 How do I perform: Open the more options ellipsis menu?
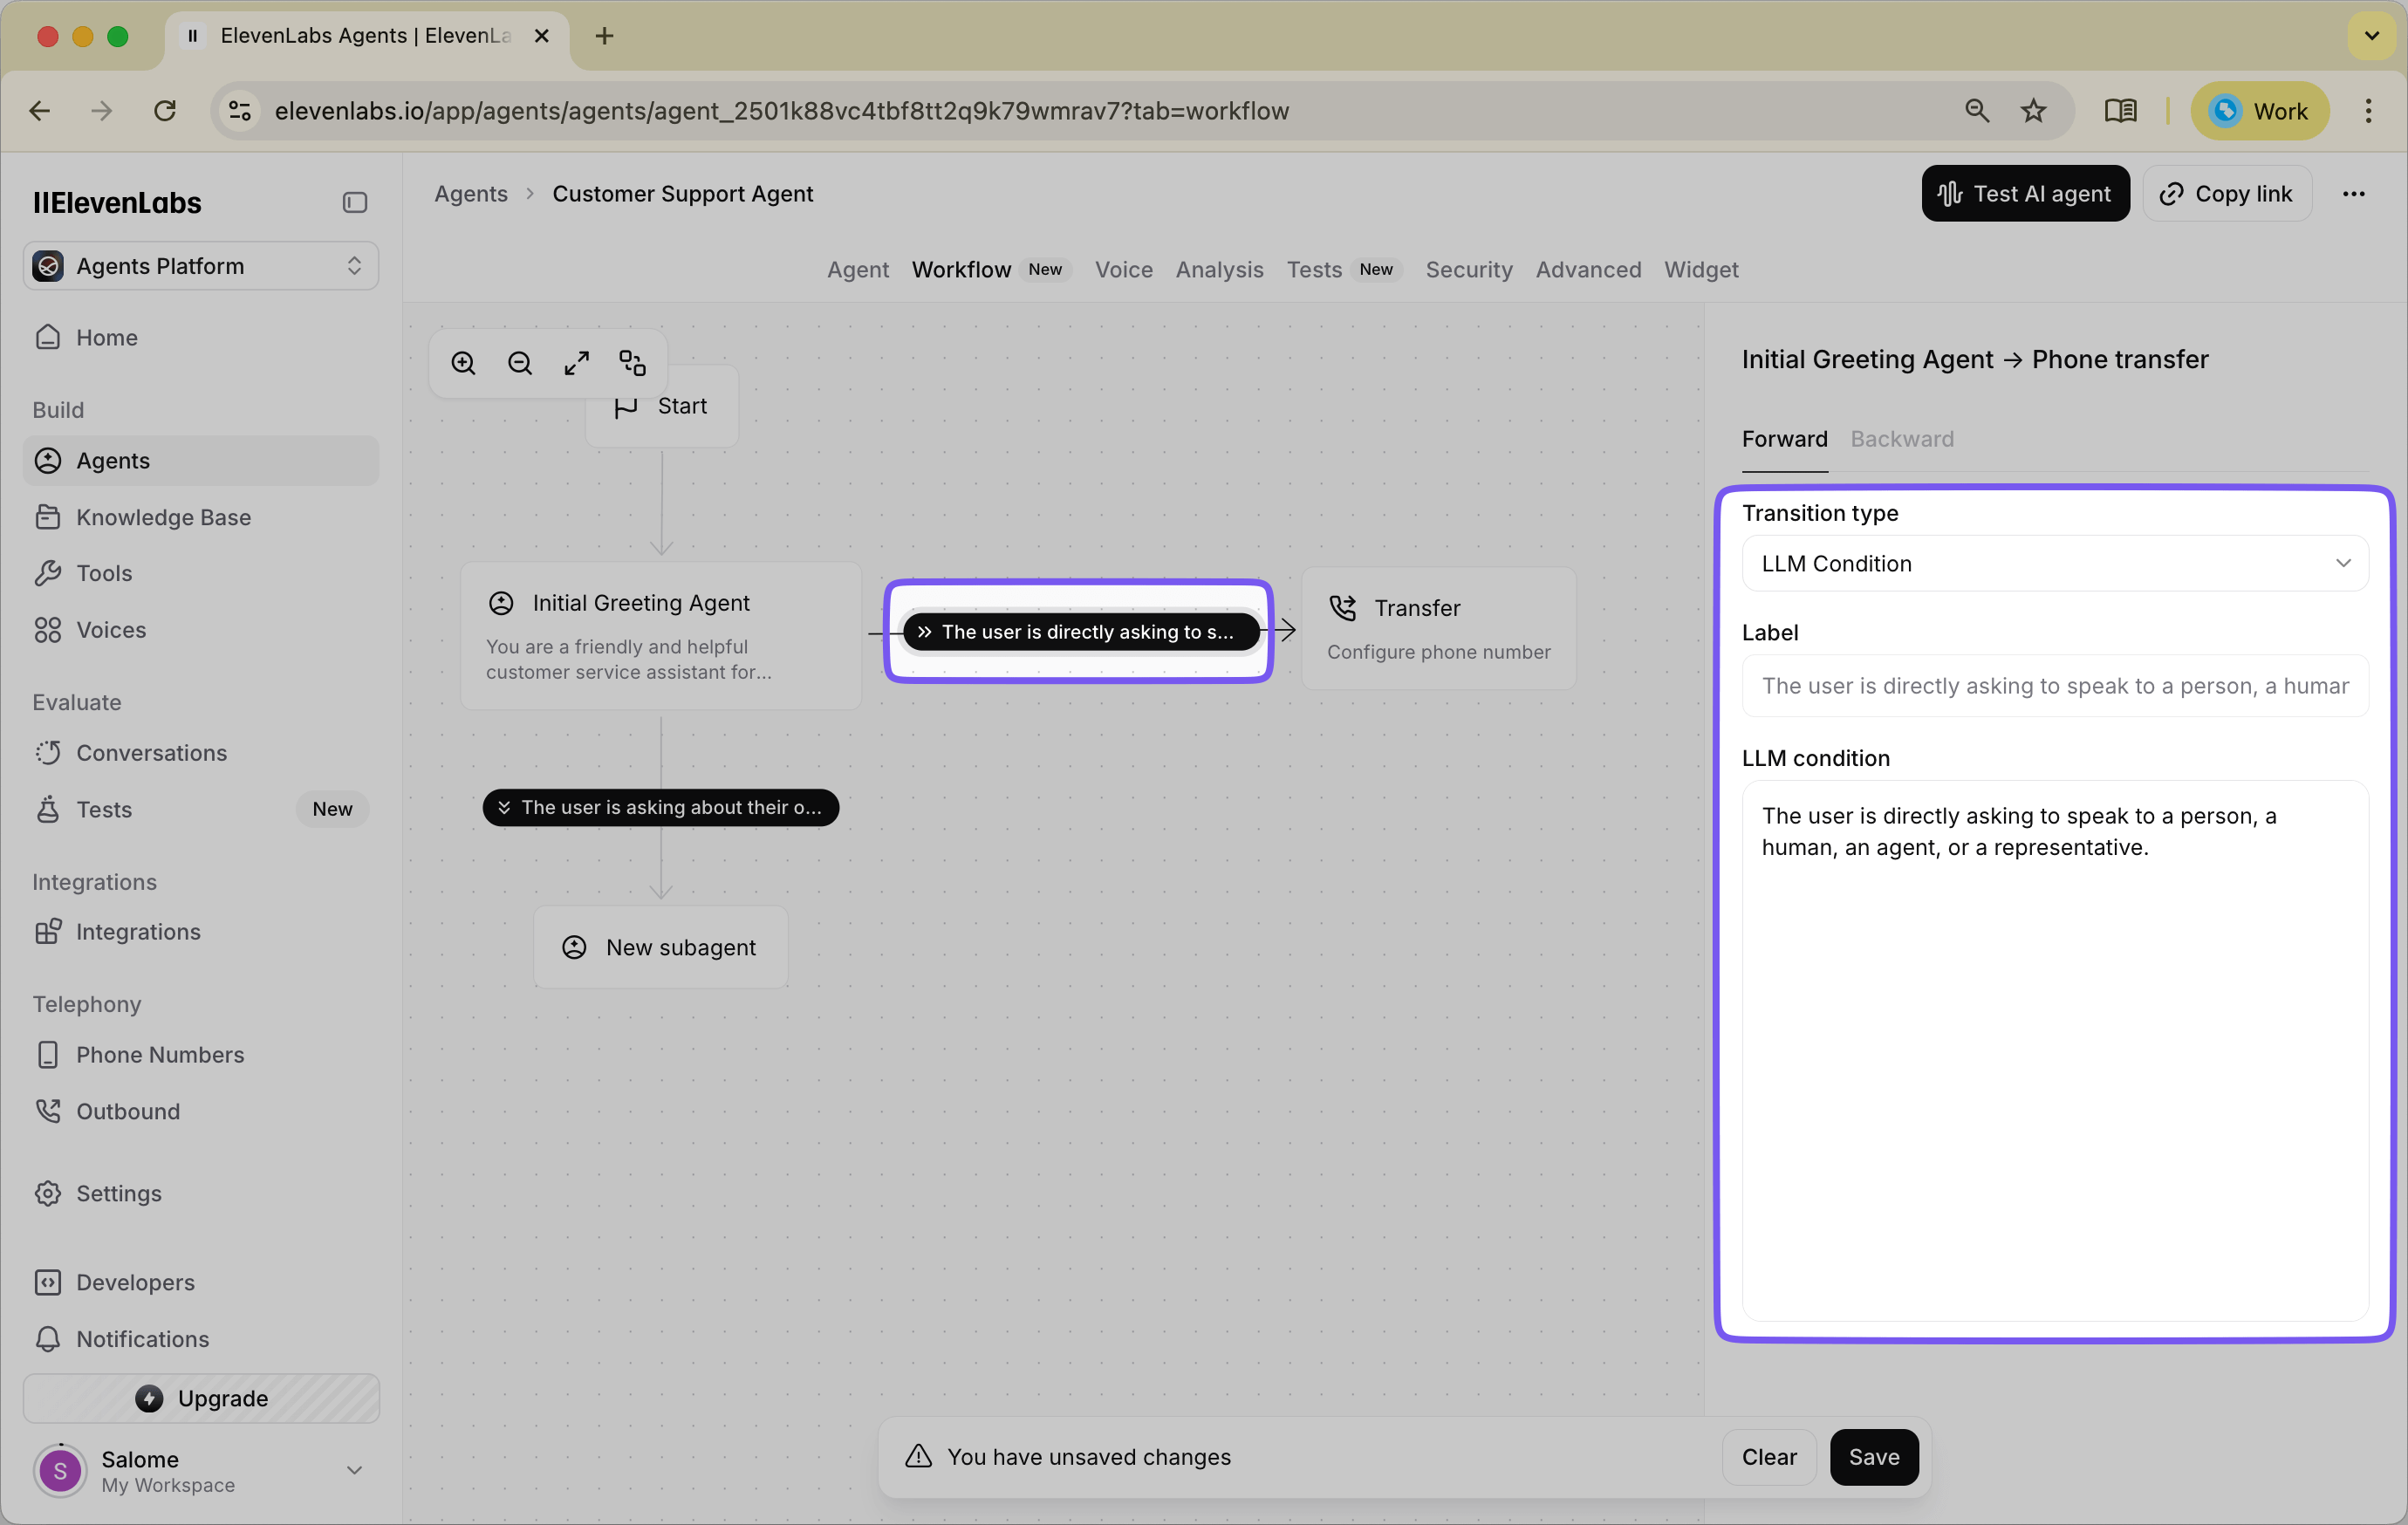pyautogui.click(x=2355, y=193)
